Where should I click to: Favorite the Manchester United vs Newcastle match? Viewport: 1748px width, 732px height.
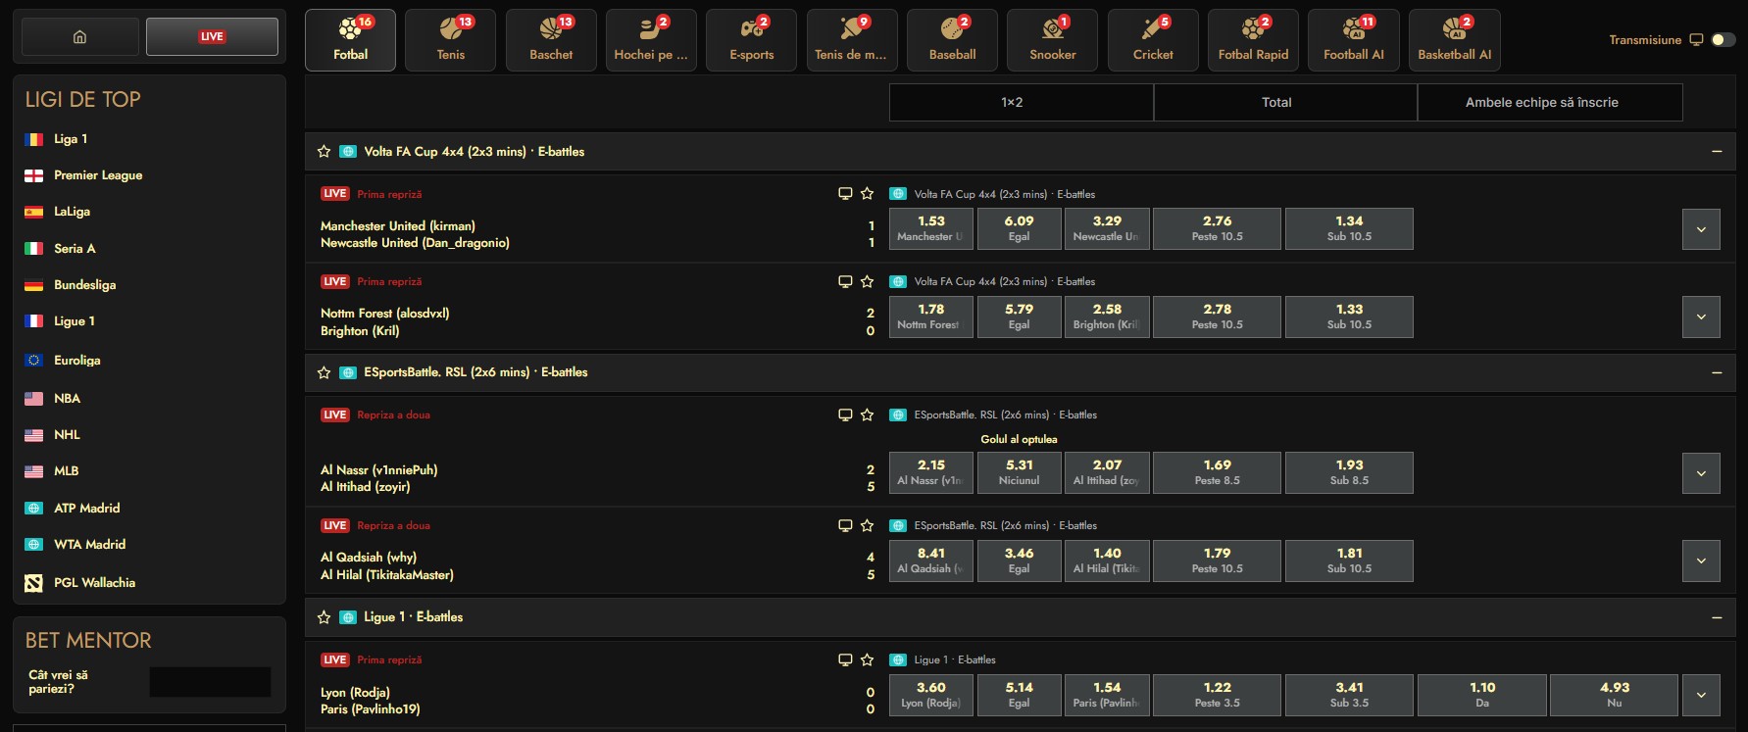(x=867, y=194)
